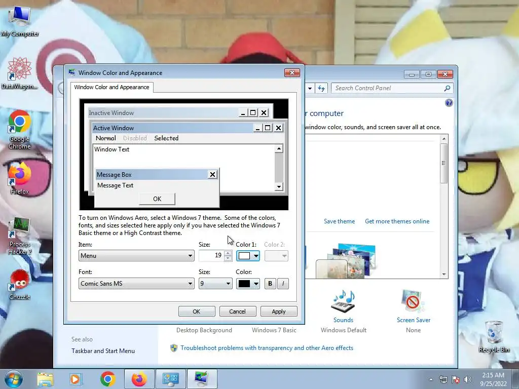The width and height of the screenshot is (519, 389).
Task: Select the Chuzzle desktop shortcut
Action: 20,285
